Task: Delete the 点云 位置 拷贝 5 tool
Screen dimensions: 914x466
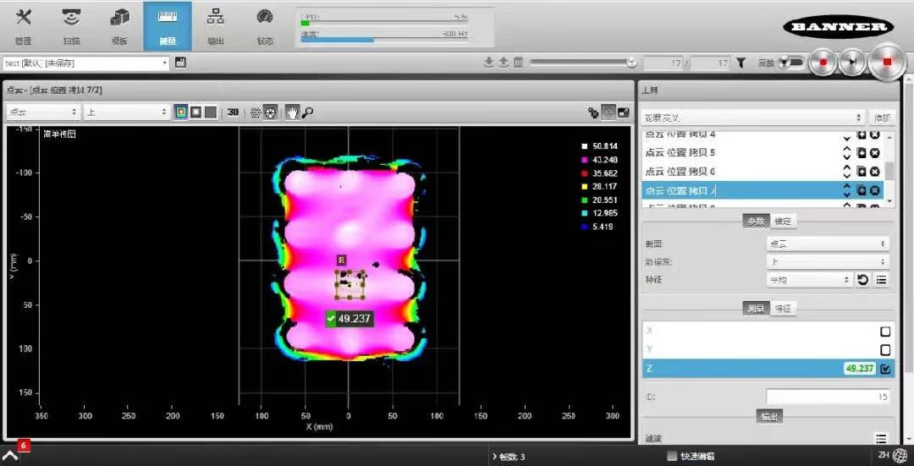Action: click(874, 152)
